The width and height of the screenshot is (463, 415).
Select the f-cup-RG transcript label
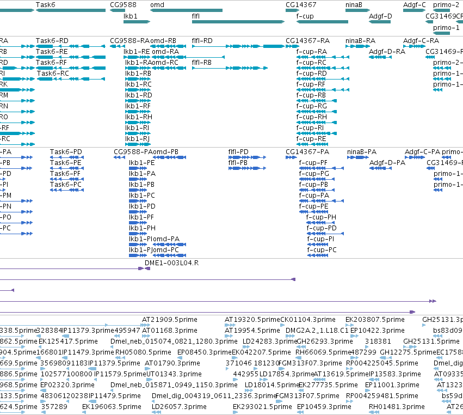click(x=312, y=106)
